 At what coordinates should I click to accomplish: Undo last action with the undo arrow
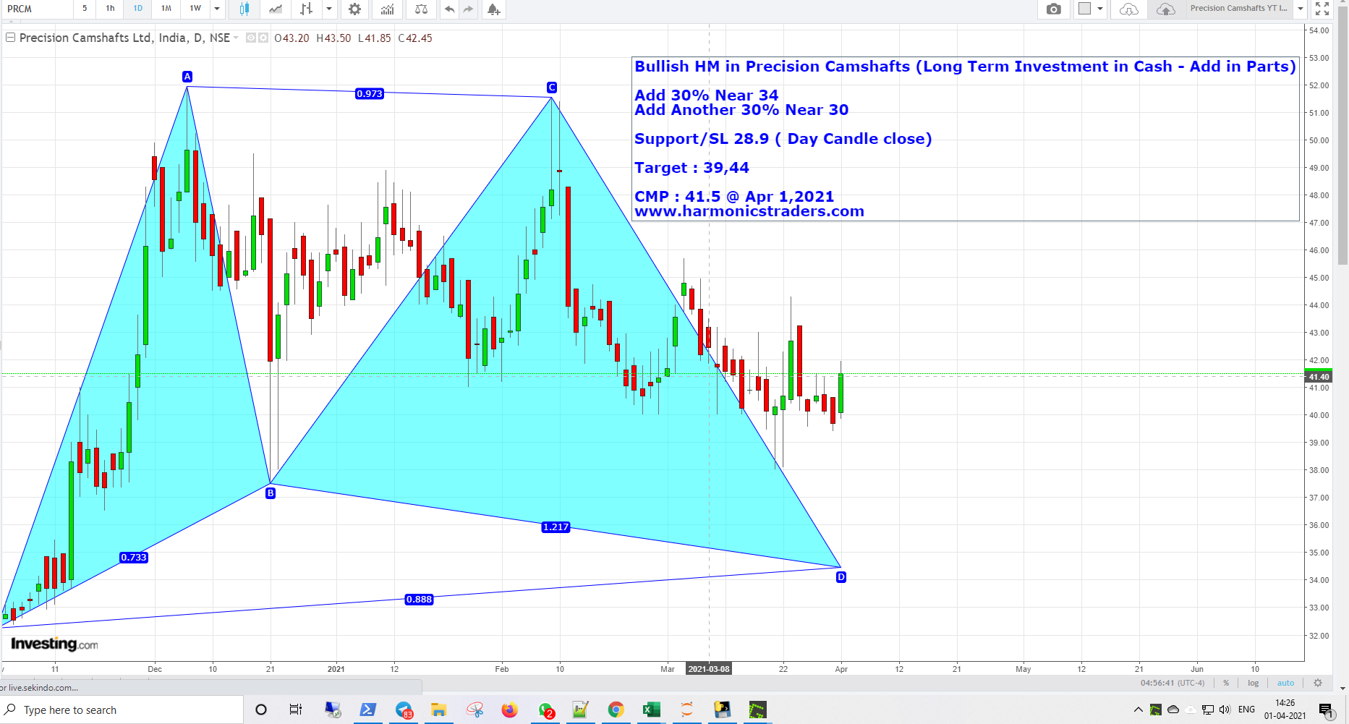(x=450, y=9)
